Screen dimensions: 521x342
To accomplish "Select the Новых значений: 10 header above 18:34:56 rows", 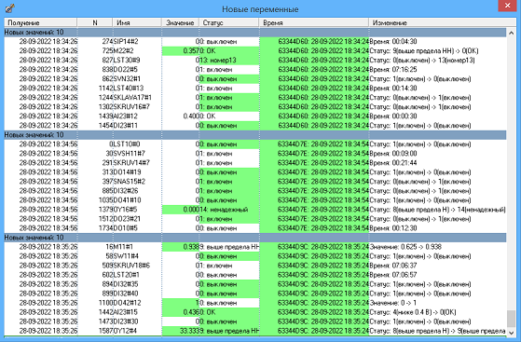I will click(255, 135).
